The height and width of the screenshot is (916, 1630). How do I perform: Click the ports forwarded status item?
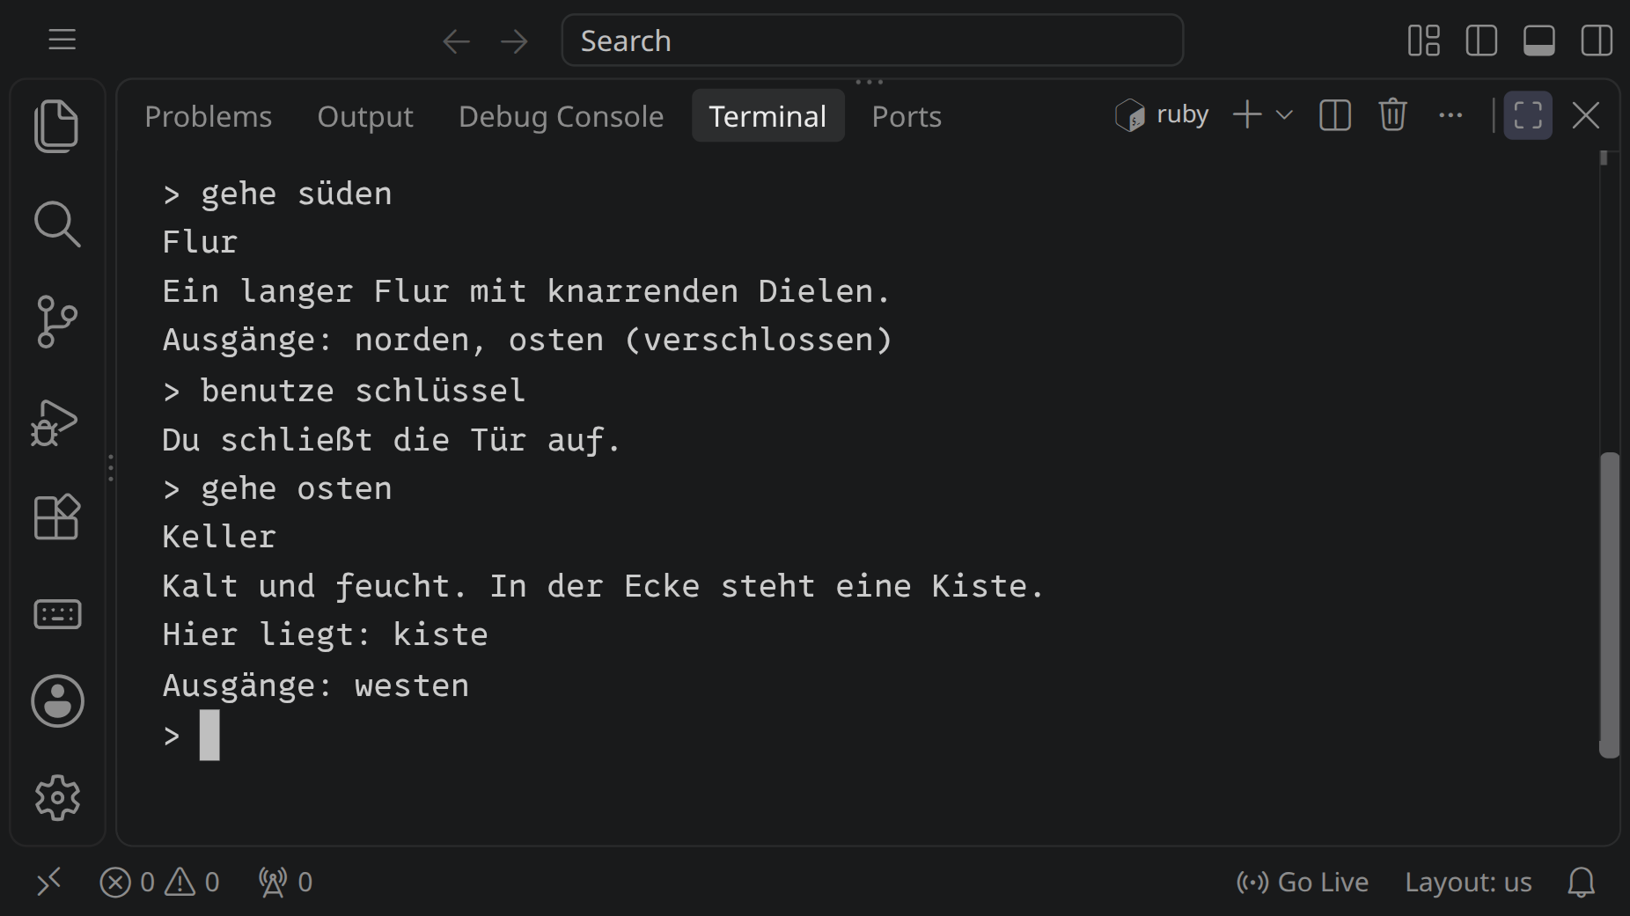[285, 882]
